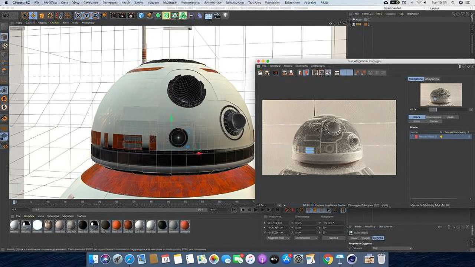Open the Mesh menu in menu bar

click(x=126, y=2)
